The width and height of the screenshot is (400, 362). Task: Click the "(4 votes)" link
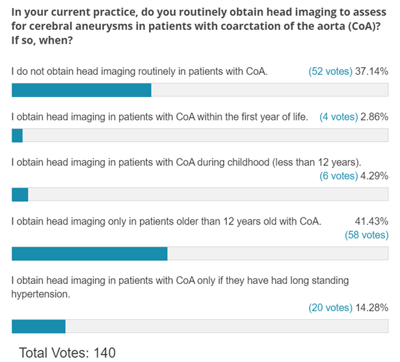point(339,117)
